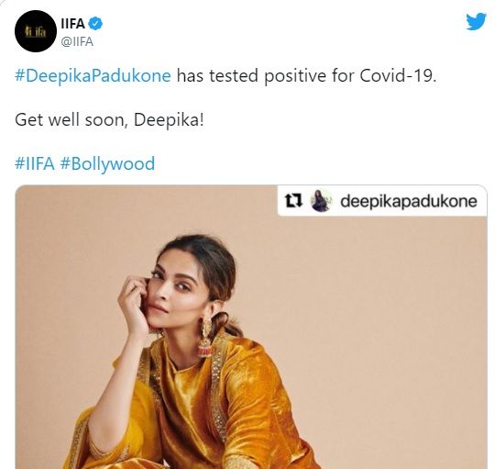The height and width of the screenshot is (469, 495).
Task: Click the Twitter bird logo
Action: pyautogui.click(x=476, y=21)
